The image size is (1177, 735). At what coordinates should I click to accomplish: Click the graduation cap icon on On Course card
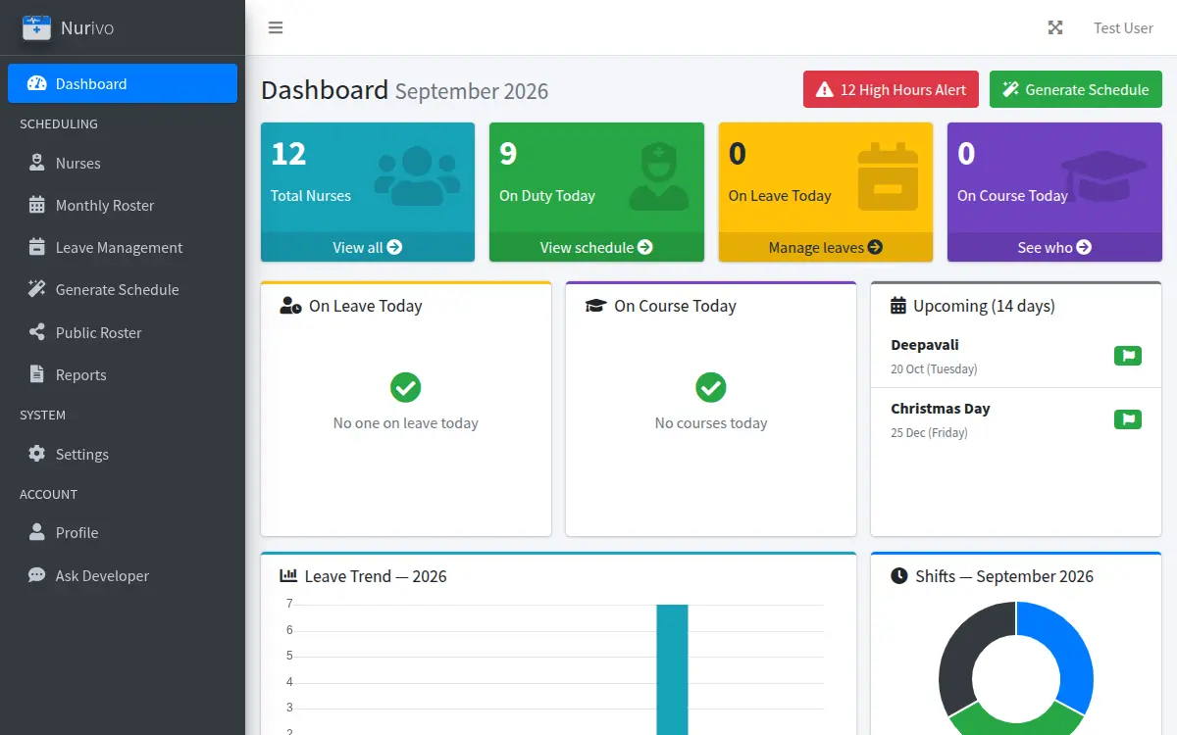[x=1103, y=176]
